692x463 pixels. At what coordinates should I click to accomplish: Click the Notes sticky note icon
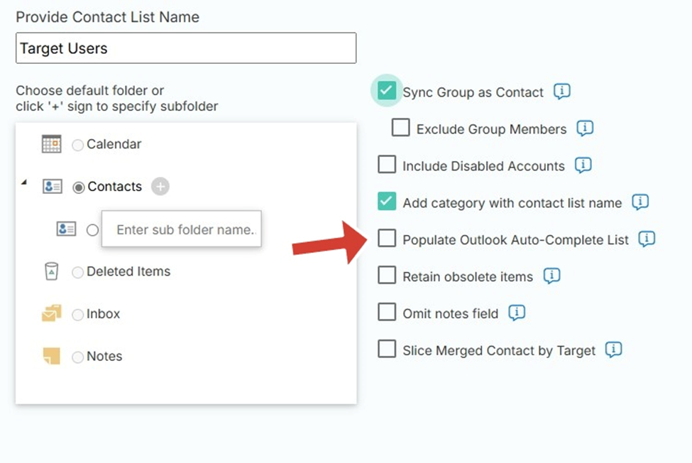click(x=52, y=356)
